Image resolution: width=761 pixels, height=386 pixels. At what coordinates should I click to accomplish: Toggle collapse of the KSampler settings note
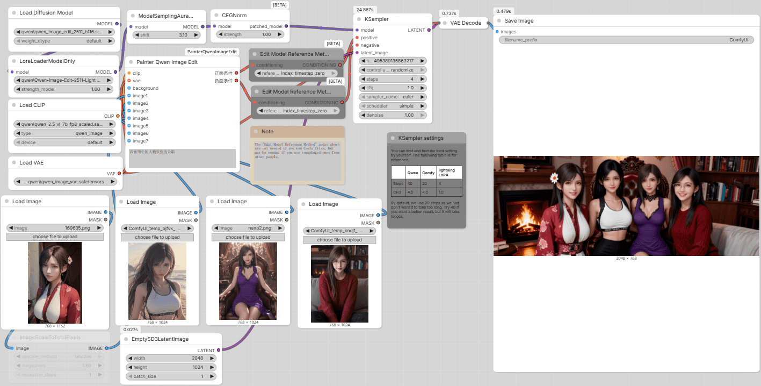[393, 138]
